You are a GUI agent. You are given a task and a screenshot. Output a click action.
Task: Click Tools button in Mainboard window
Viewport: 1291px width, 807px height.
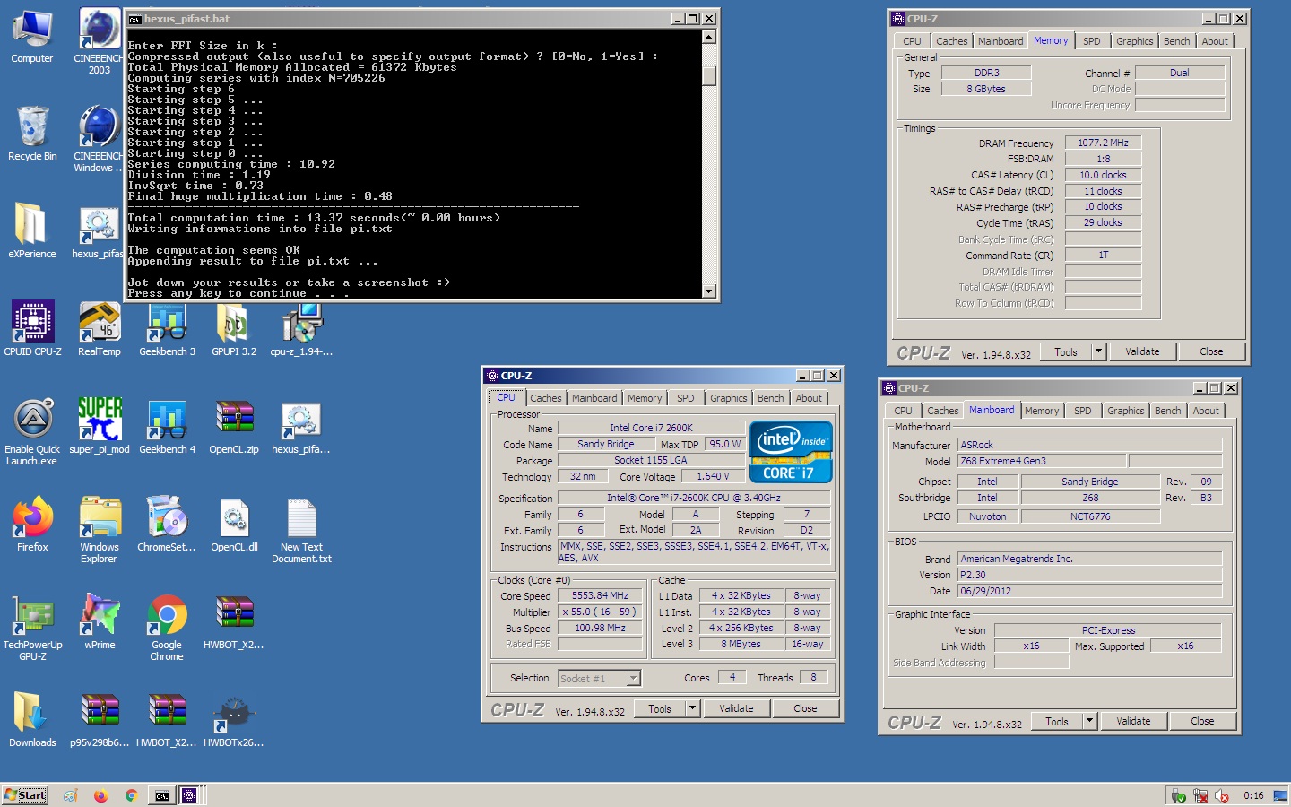[1057, 721]
